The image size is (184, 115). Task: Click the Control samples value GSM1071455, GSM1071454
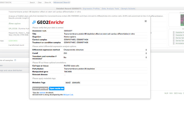(x=76, y=40)
